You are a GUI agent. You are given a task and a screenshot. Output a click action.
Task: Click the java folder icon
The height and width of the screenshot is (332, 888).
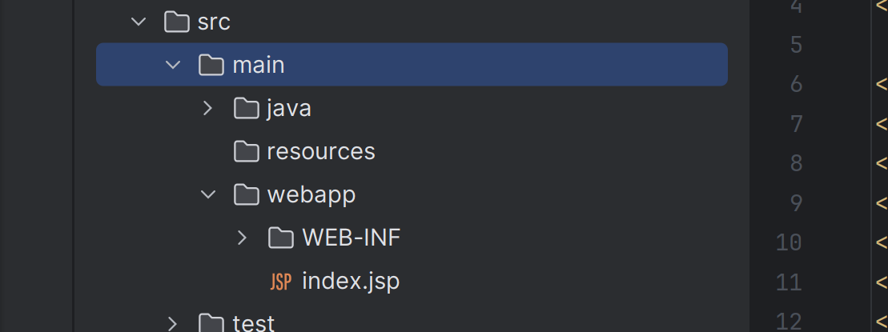click(x=247, y=108)
